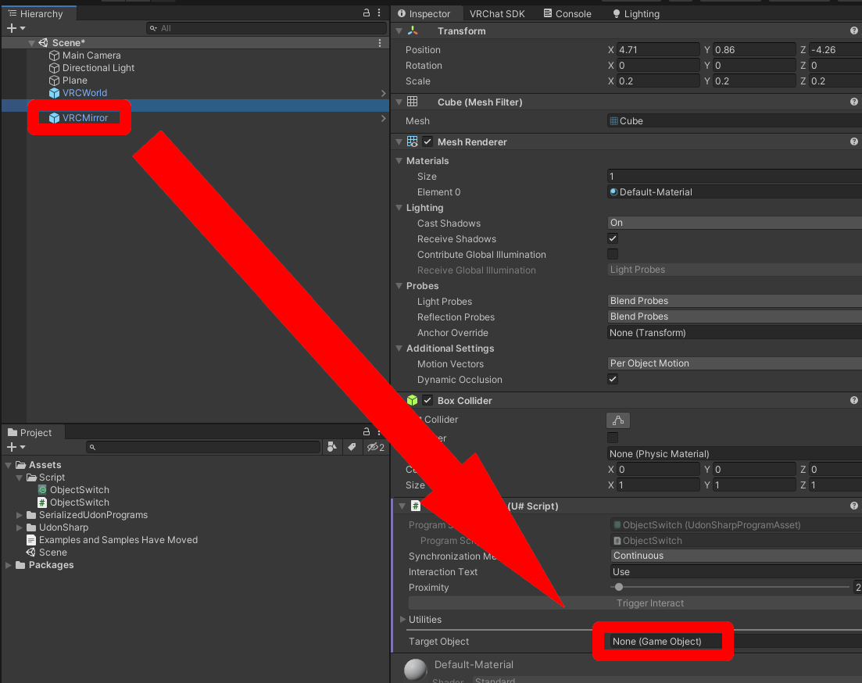Viewport: 862px width, 683px height.
Task: Open the Scene row options menu
Action: (379, 42)
